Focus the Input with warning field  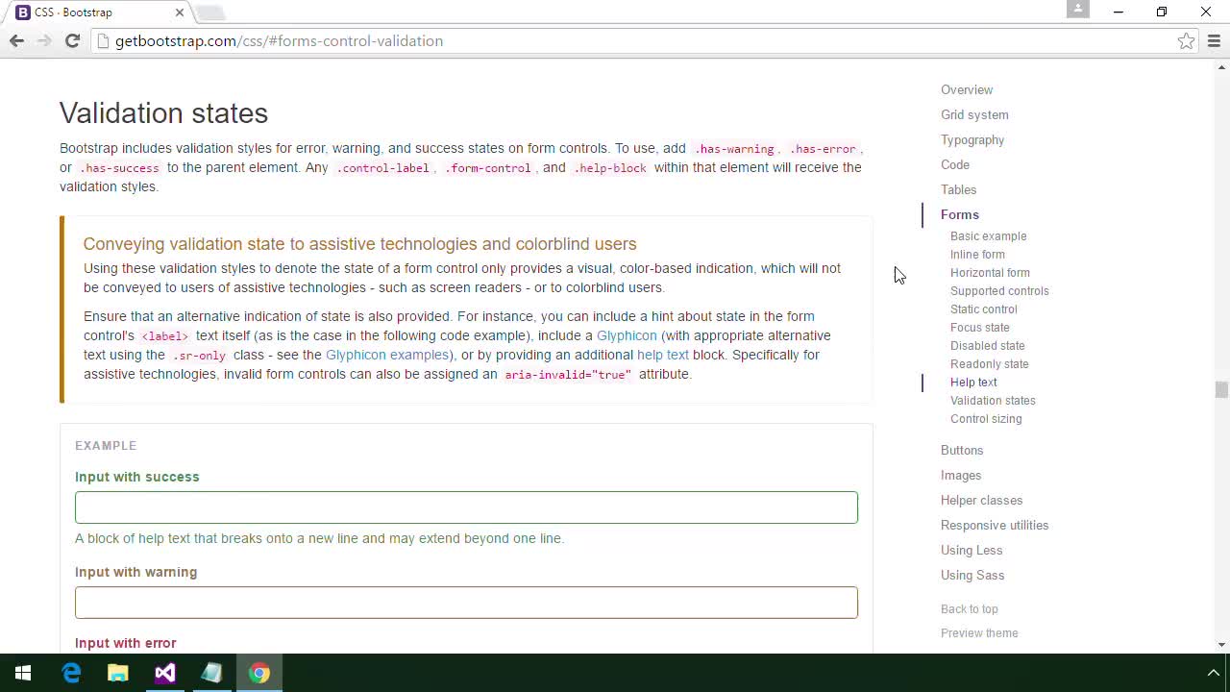point(466,603)
